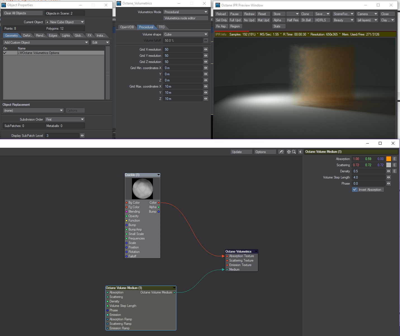Viewport: 400px width, 336px height.
Task: Click the wrench tool icon in node editor
Action: [x=281, y=152]
